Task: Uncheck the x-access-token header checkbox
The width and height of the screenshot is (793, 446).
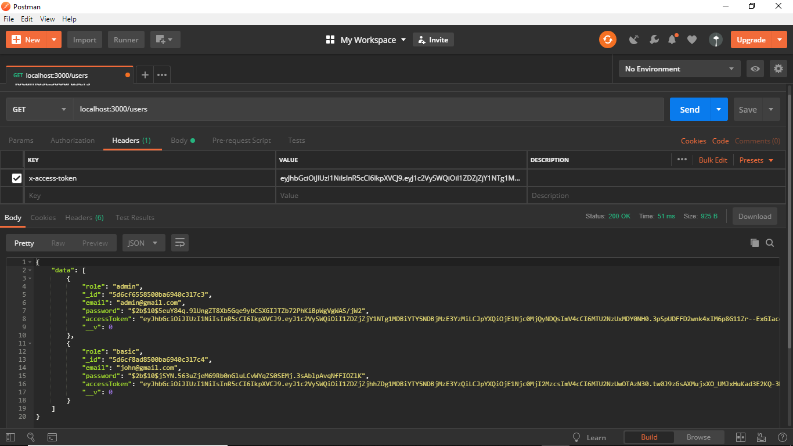Action: point(17,178)
